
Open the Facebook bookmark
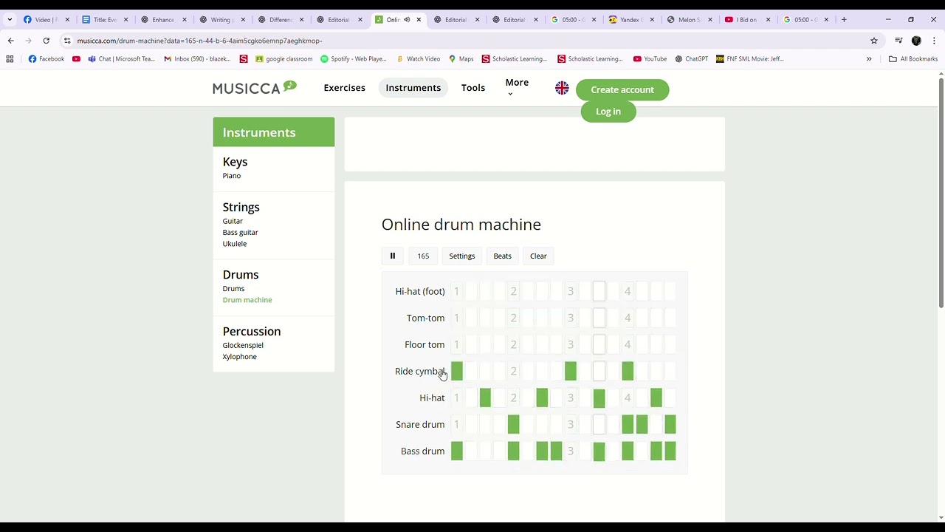pos(47,59)
